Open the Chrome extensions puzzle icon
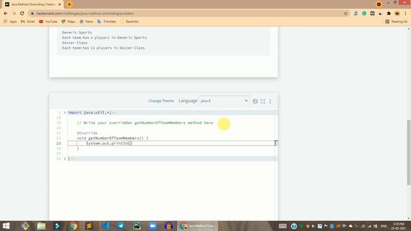The image size is (411, 231). pyautogui.click(x=389, y=13)
